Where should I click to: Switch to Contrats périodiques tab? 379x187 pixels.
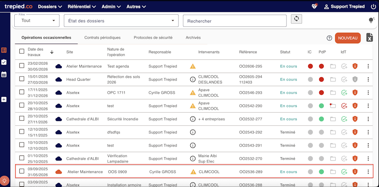[x=102, y=37]
